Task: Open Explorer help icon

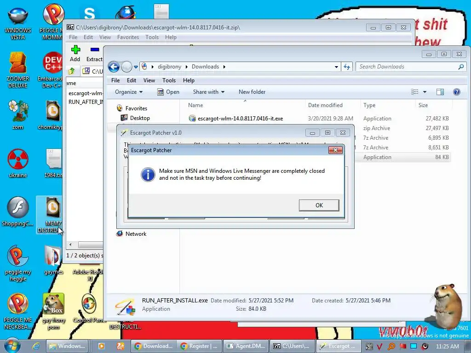Action: [x=457, y=92]
